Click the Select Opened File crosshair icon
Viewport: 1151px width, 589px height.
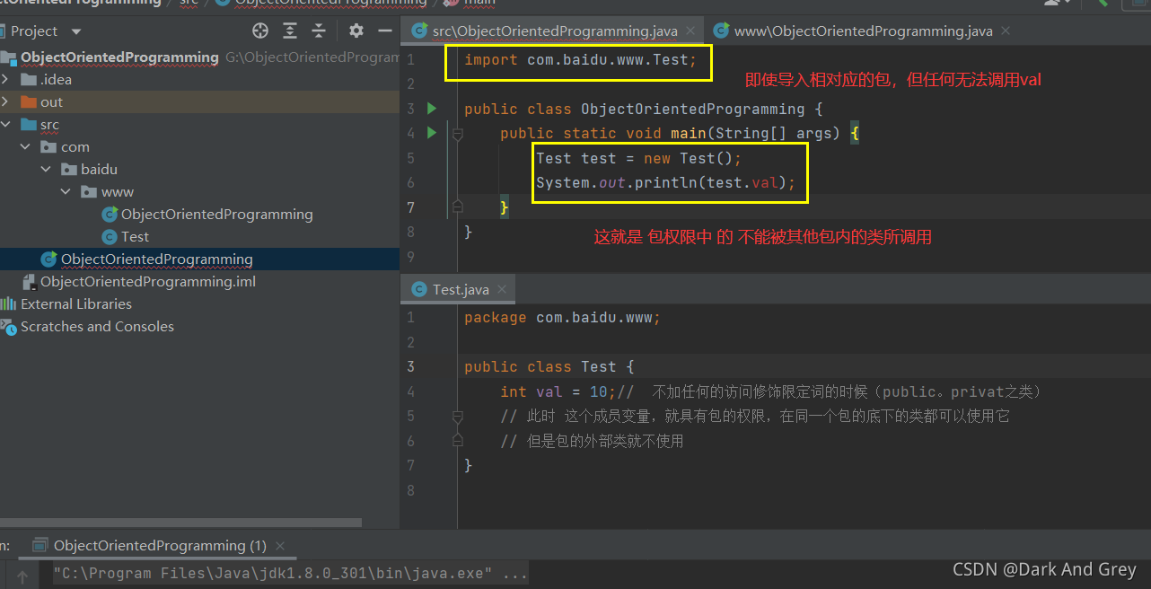click(x=260, y=31)
